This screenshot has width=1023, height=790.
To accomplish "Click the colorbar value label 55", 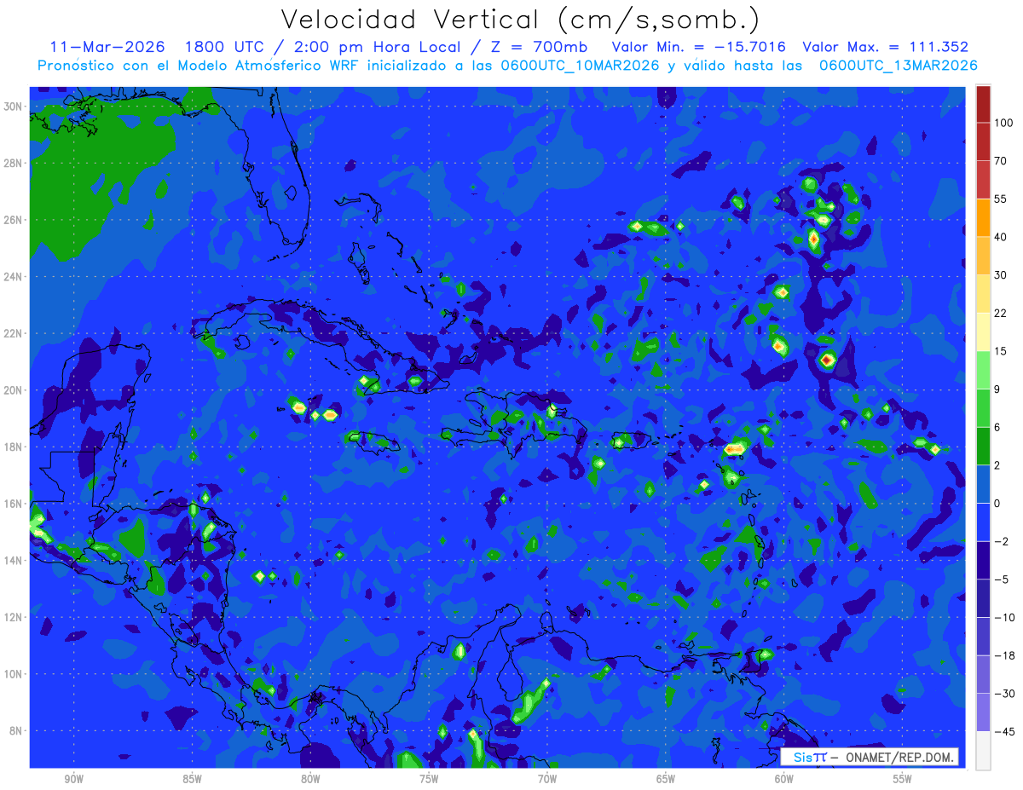I will 1001,199.
